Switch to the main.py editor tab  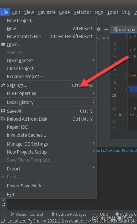124,30
